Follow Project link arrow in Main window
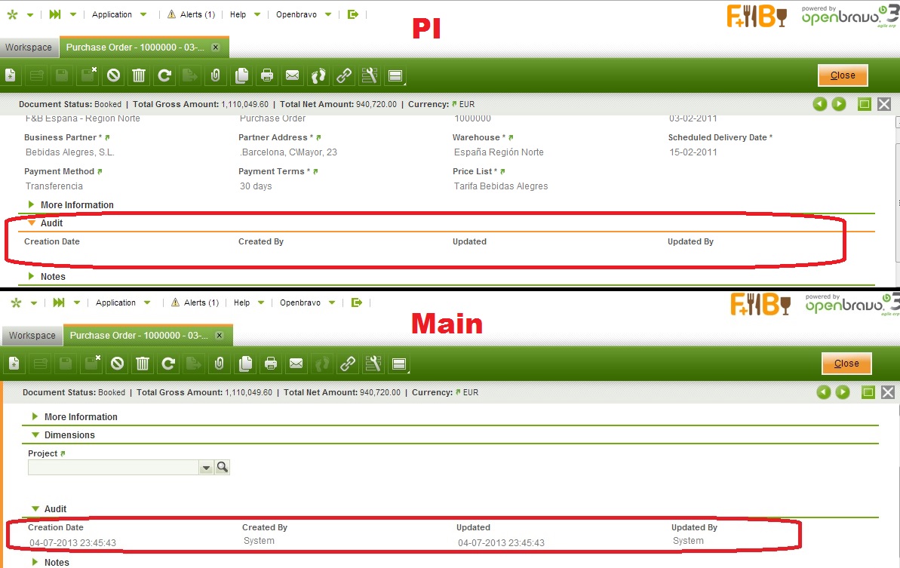 point(63,454)
